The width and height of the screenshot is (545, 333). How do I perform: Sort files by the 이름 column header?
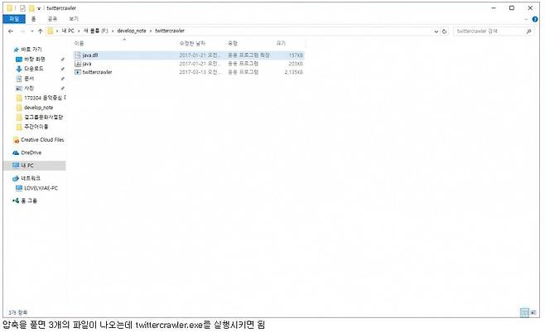(80, 42)
